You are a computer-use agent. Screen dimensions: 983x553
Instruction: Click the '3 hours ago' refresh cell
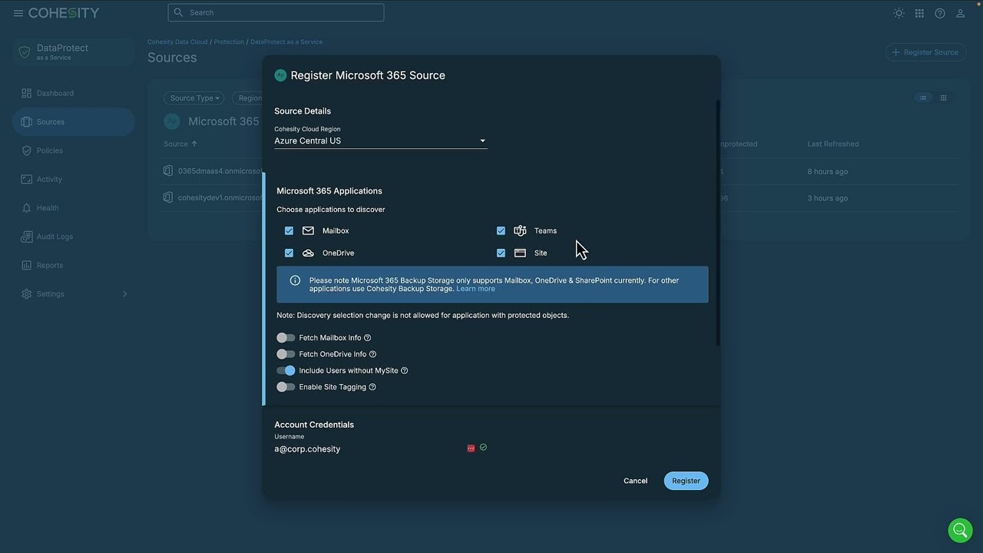pos(828,198)
